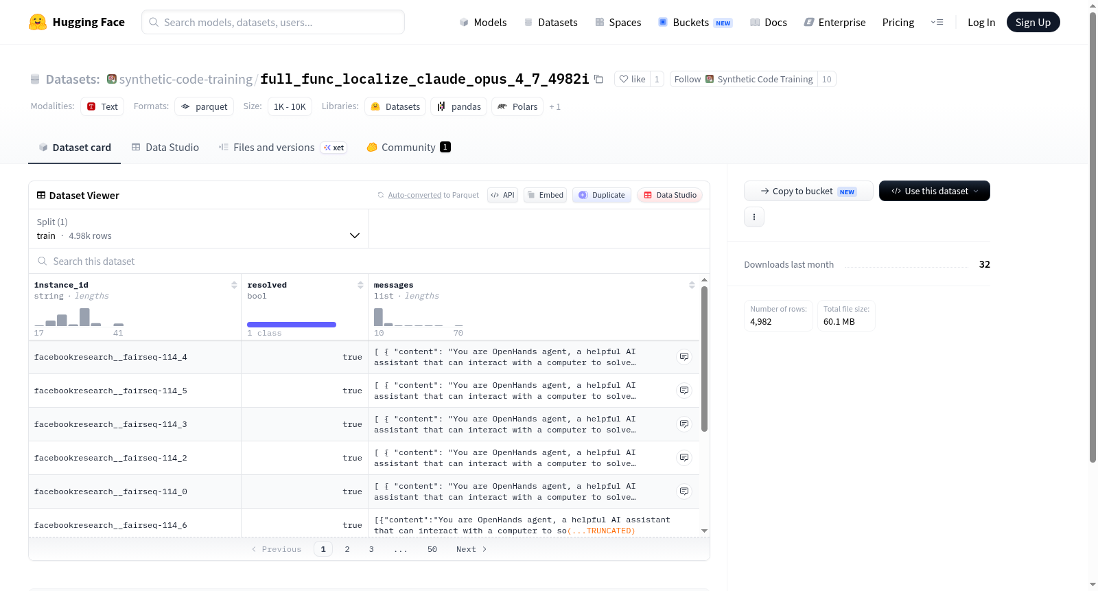This screenshot has height=591, width=1098.
Task: Copy dataset name with the copy icon
Action: coord(598,79)
